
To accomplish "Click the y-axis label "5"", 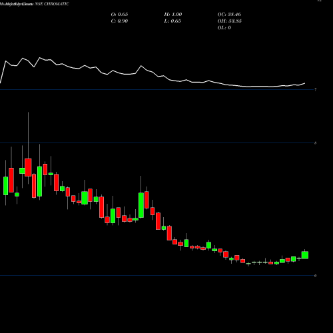I will click(x=316, y=143).
